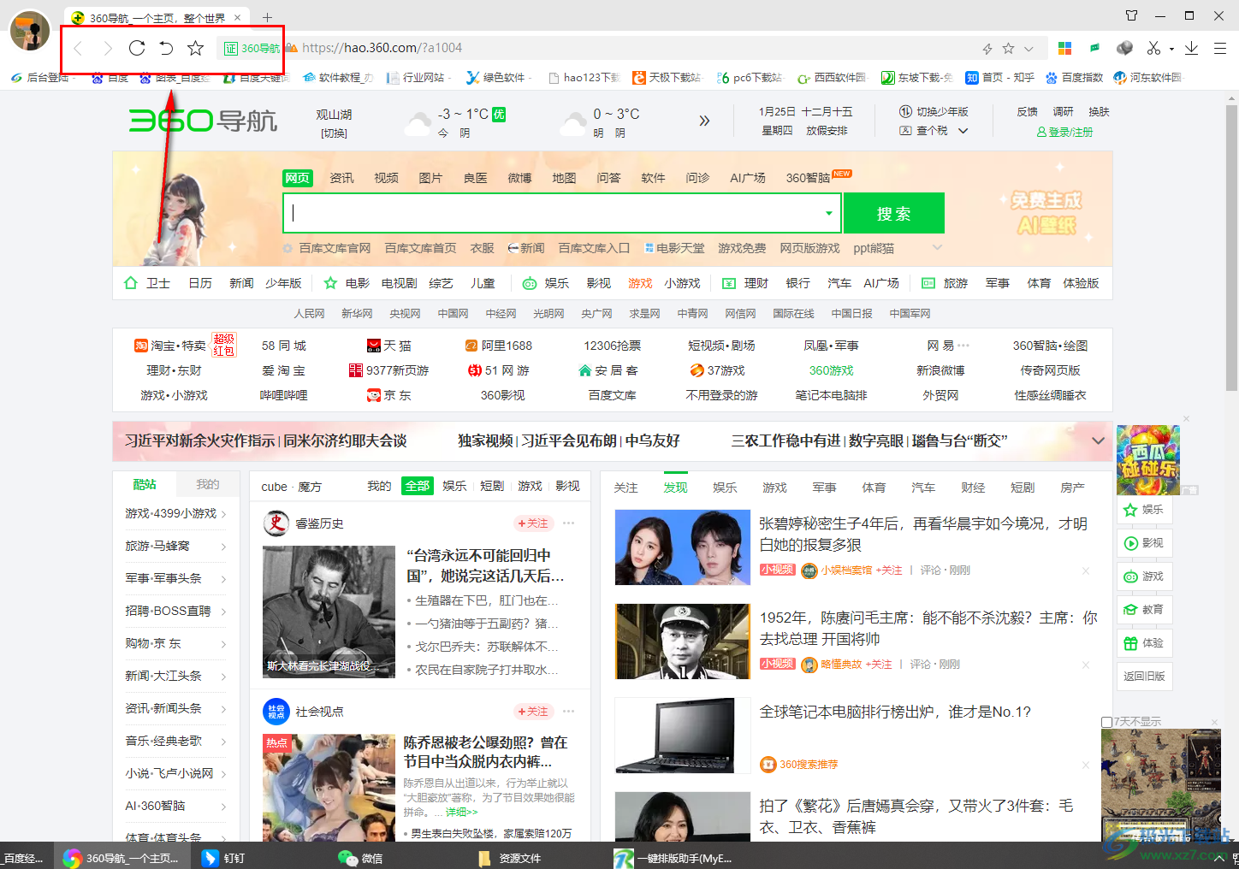Image resolution: width=1239 pixels, height=869 pixels.
Task: Click the green 搜索 button
Action: [894, 213]
